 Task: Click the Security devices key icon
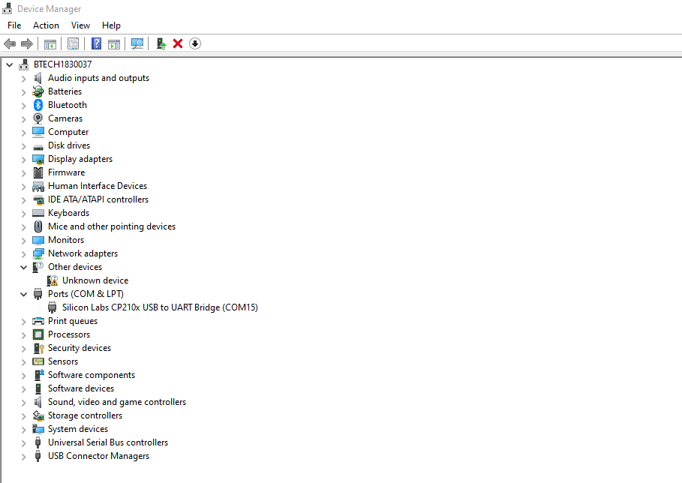point(39,348)
